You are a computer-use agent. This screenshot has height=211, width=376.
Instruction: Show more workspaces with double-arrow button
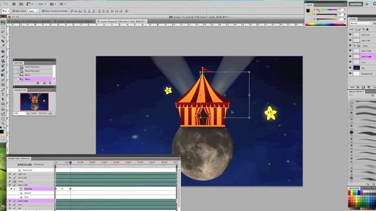[367, 4]
